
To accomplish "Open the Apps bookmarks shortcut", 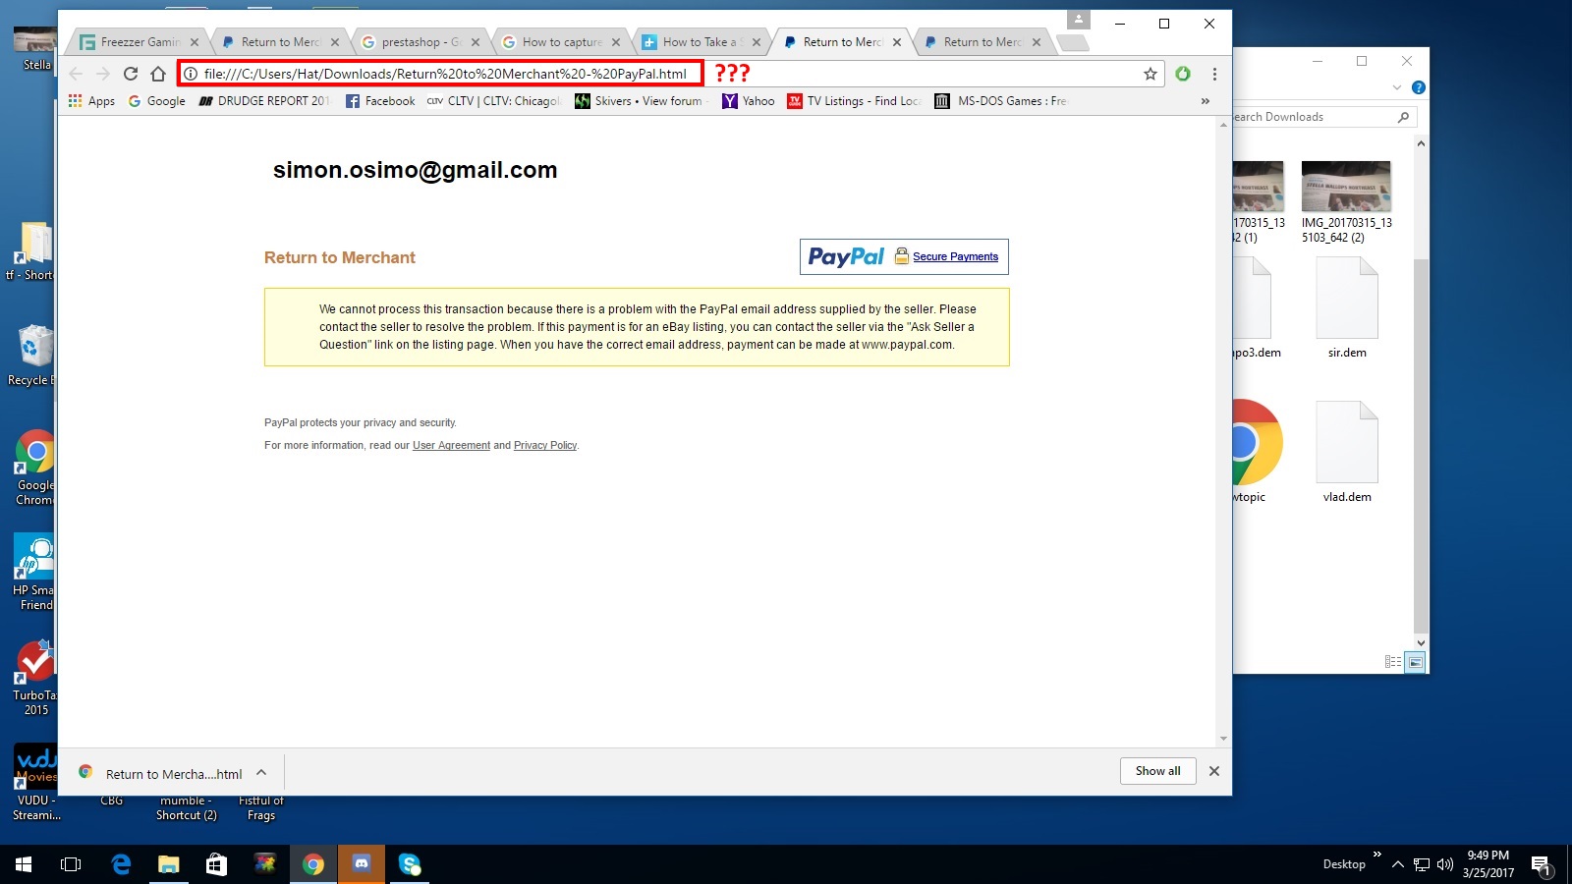I will 91,101.
